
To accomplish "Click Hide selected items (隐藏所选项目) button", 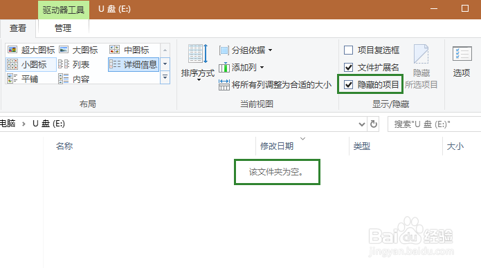I will click(x=421, y=66).
